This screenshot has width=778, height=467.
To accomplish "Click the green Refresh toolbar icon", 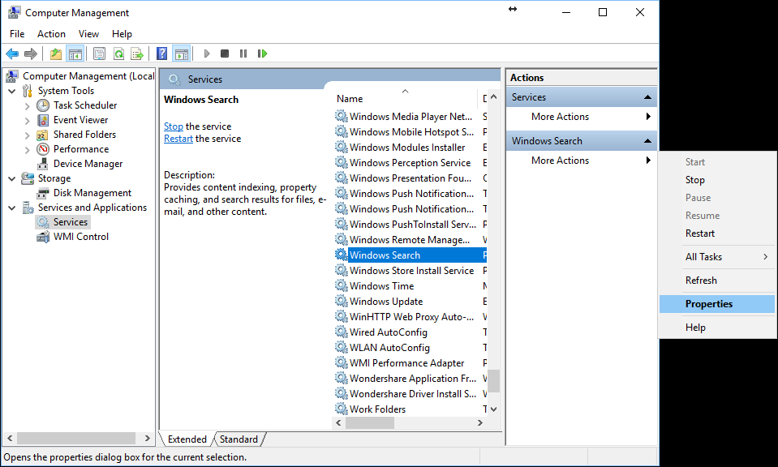I will pos(118,54).
